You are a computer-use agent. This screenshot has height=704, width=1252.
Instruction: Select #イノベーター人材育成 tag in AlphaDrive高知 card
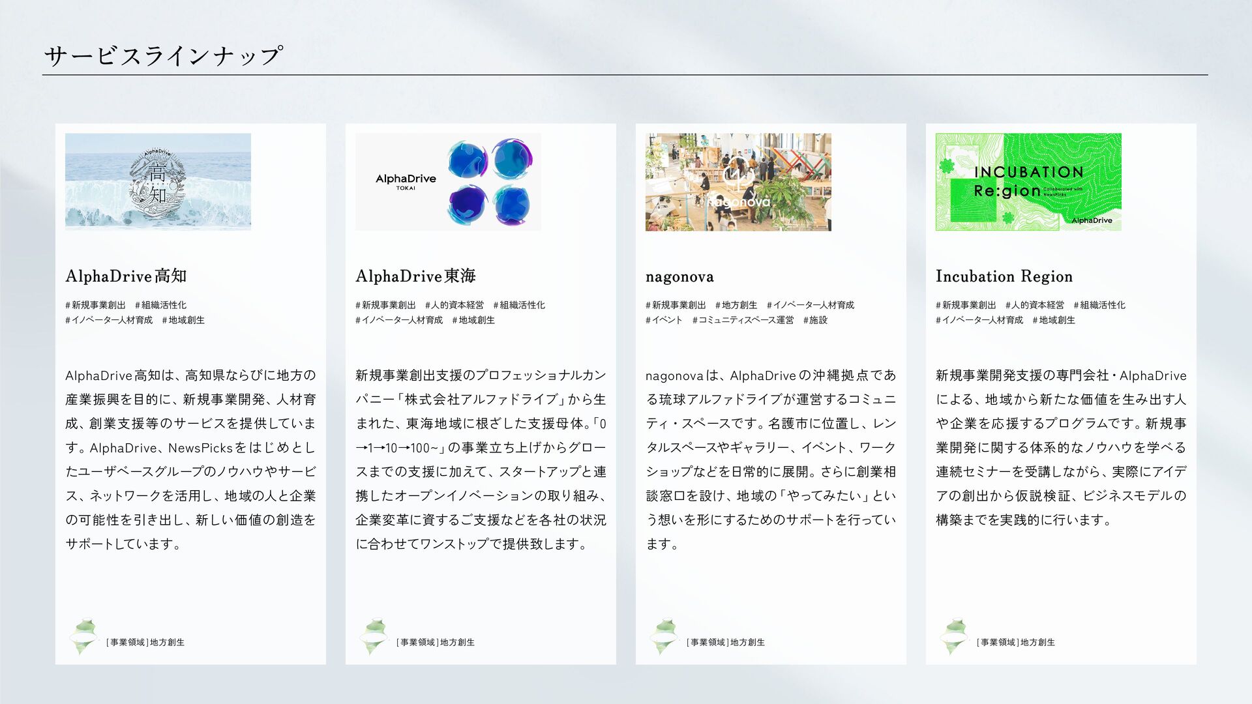click(x=109, y=320)
